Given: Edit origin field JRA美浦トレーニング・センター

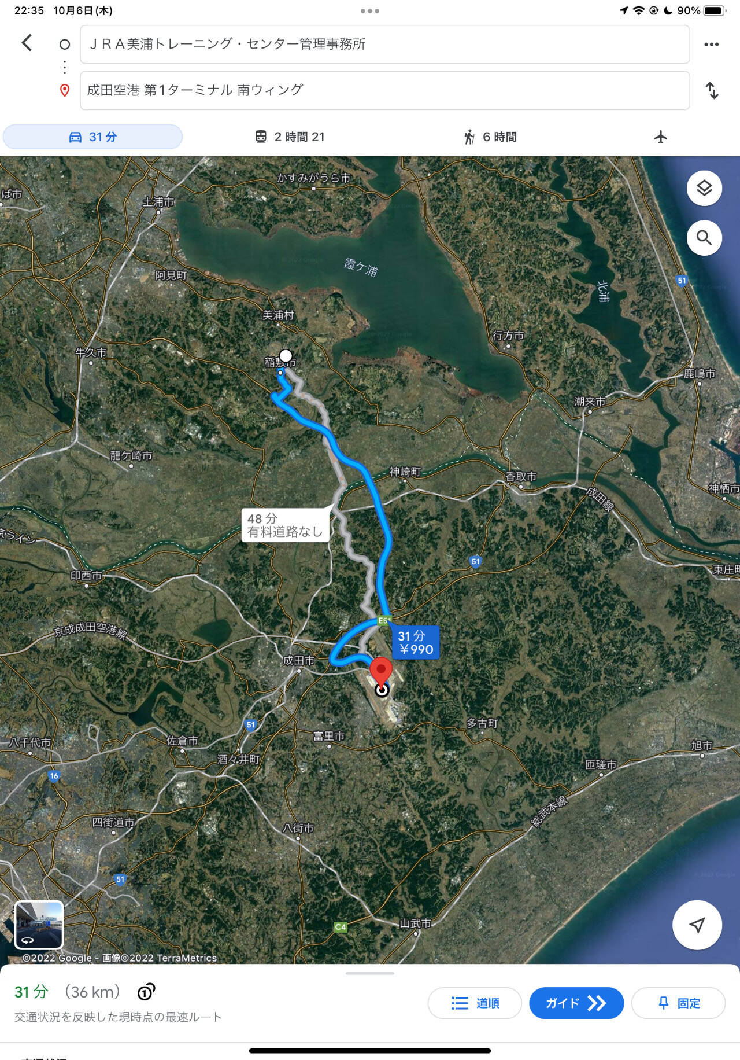Looking at the screenshot, I should [384, 45].
